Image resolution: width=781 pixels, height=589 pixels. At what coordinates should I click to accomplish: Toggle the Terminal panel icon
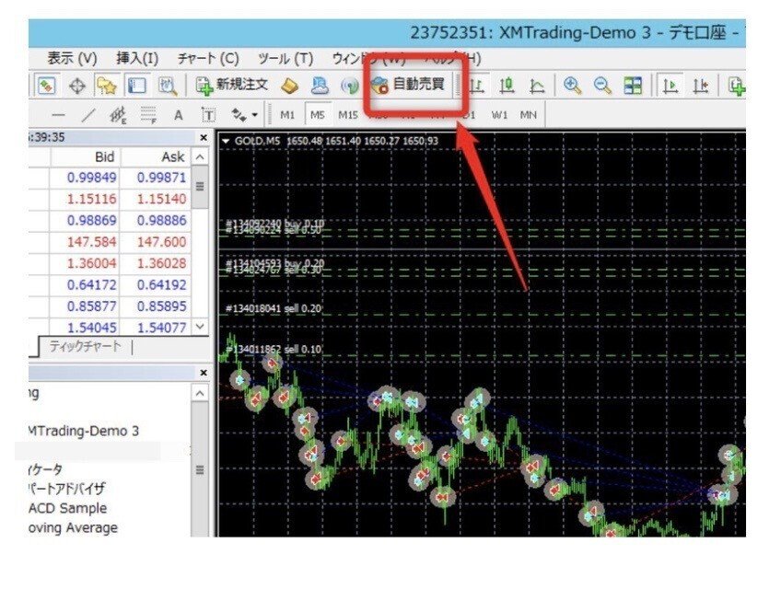pyautogui.click(x=137, y=87)
